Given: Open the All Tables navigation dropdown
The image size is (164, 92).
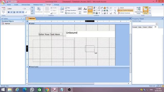Looking at the screenshot, I should (22, 19).
